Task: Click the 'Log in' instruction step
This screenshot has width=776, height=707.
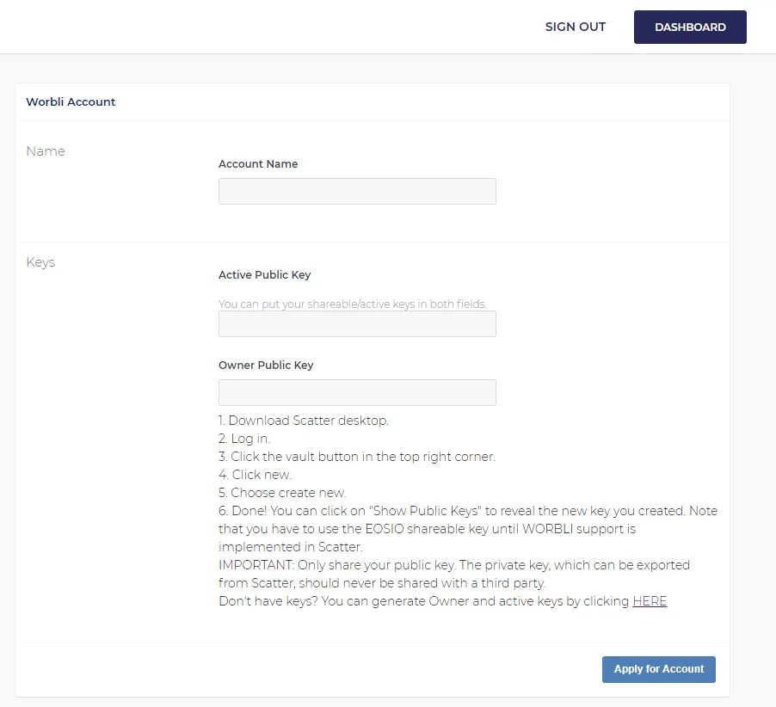Action: 244,439
